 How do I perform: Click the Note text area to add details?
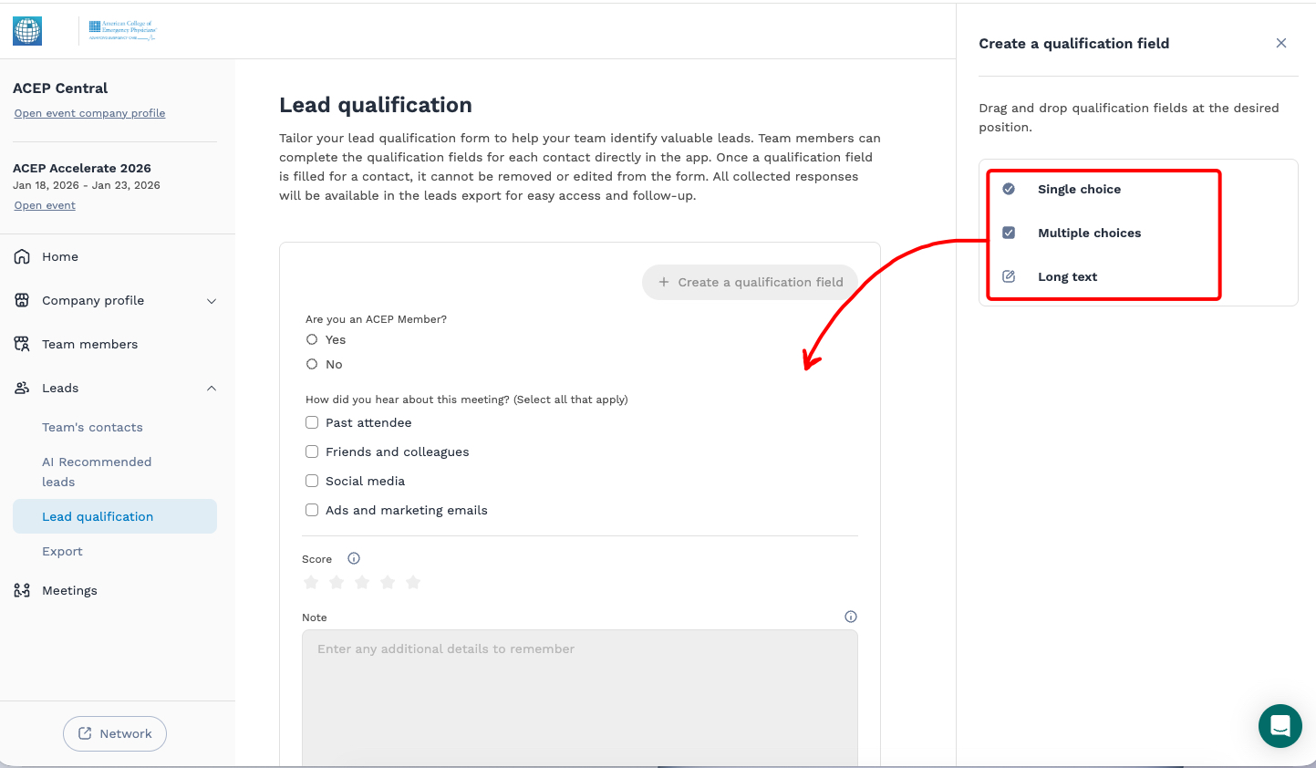tap(580, 693)
